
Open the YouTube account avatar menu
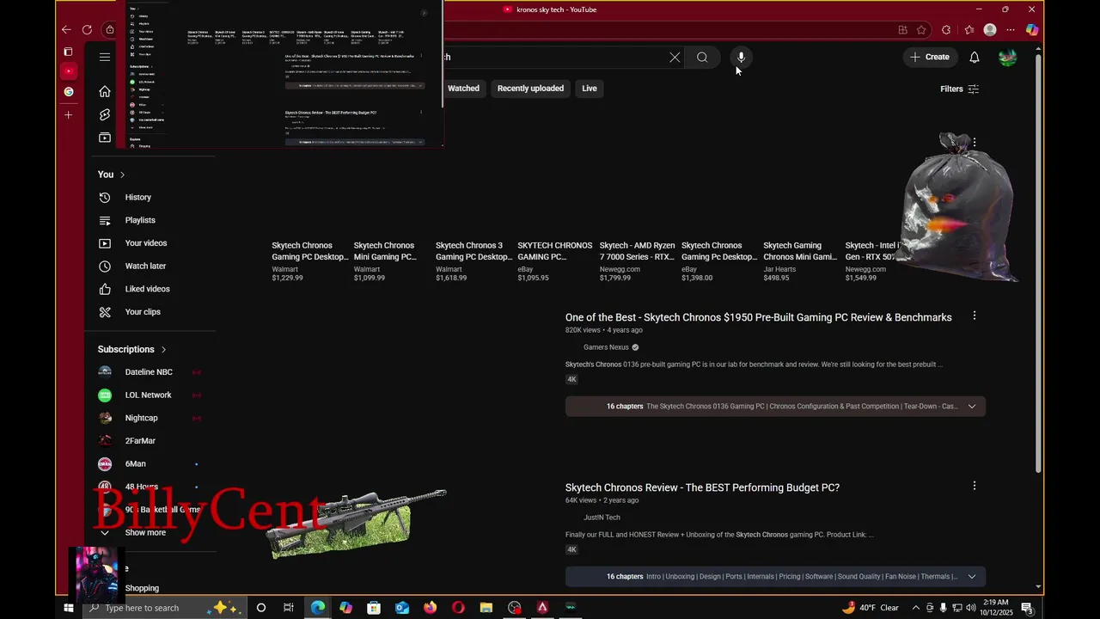coord(1008,58)
